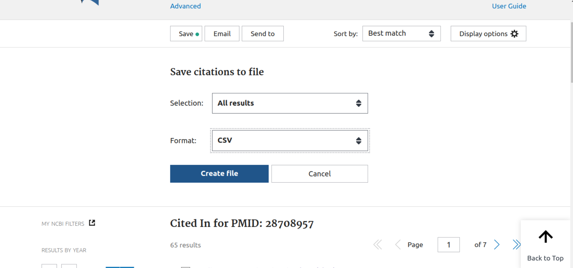
Task: Jump to last results page arrow
Action: point(516,245)
